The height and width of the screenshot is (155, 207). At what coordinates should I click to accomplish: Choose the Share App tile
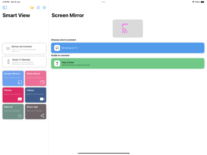point(36,112)
